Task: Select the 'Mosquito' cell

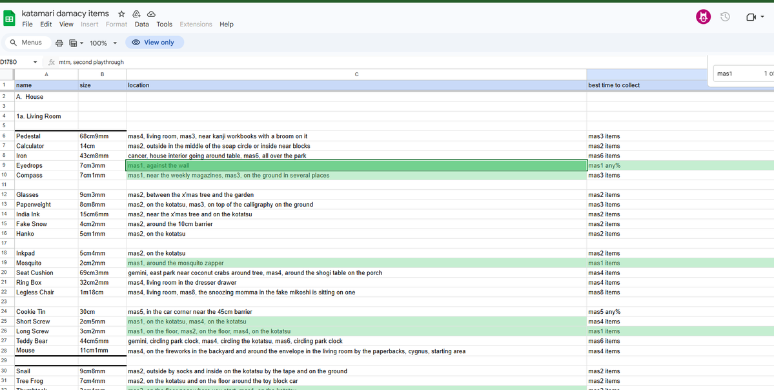Action: [x=46, y=263]
